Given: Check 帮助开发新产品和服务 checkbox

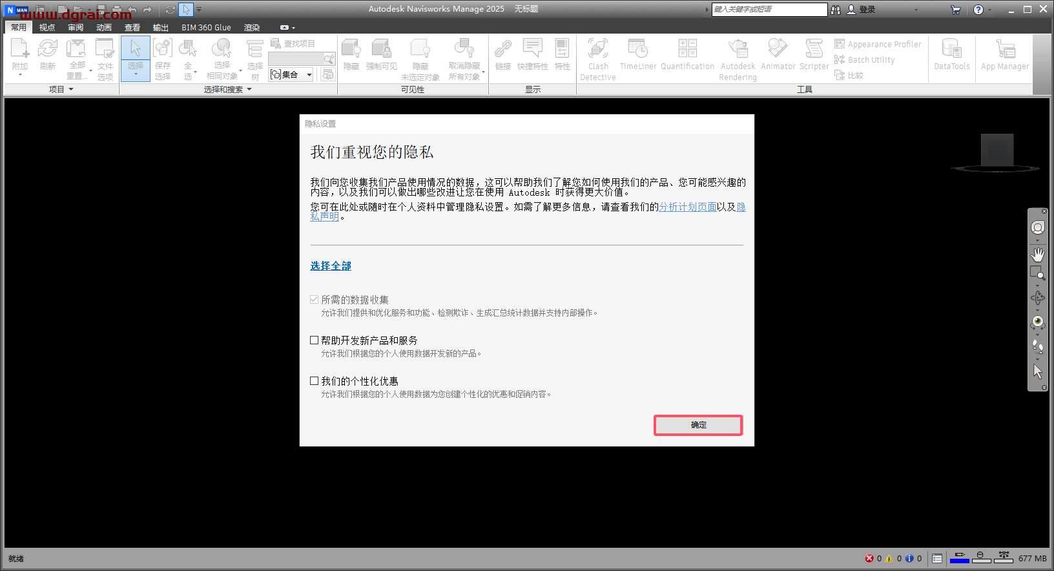Looking at the screenshot, I should pos(315,340).
